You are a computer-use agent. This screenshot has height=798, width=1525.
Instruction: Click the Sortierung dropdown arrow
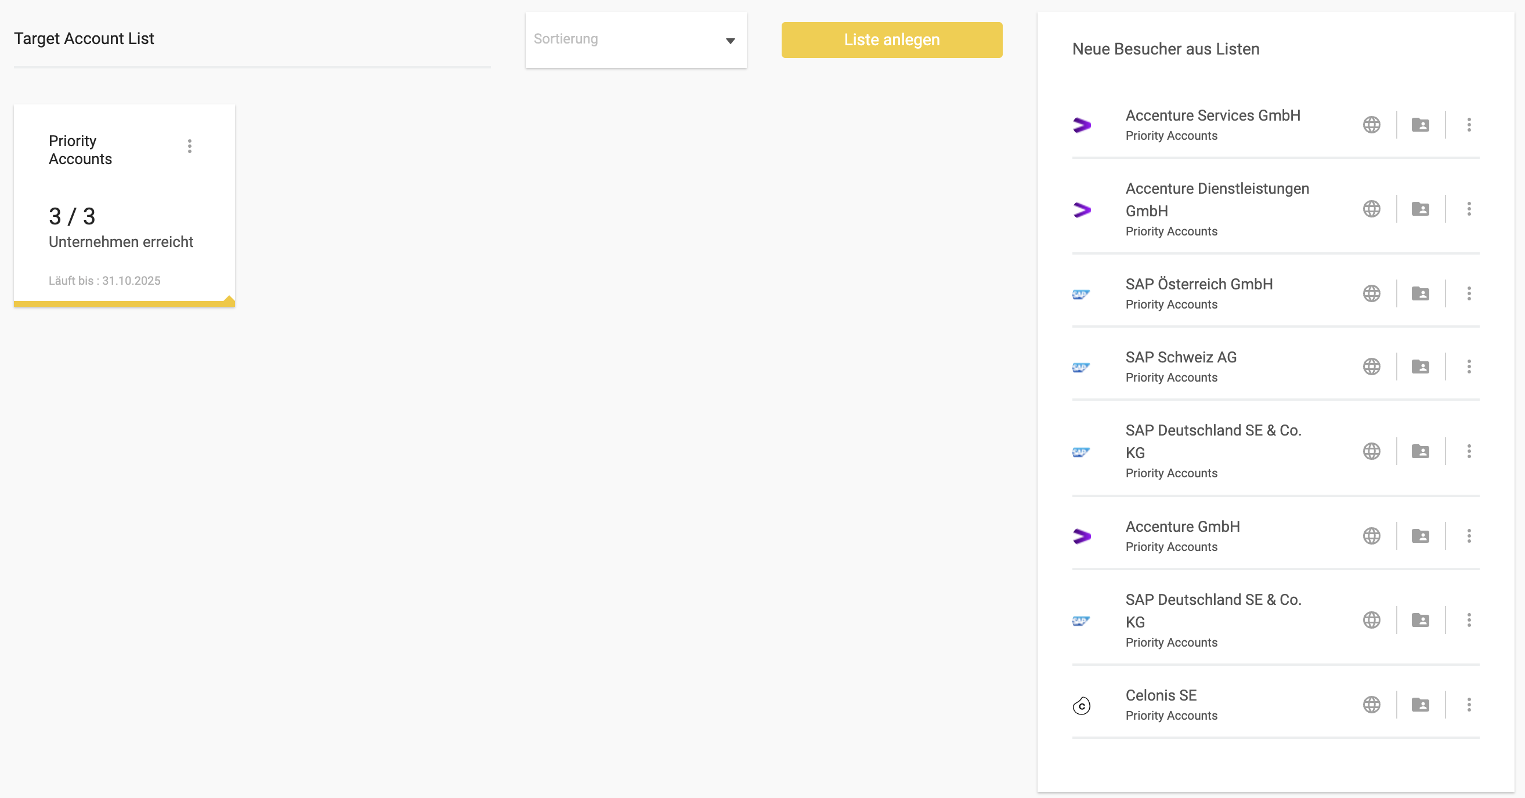[x=730, y=40]
